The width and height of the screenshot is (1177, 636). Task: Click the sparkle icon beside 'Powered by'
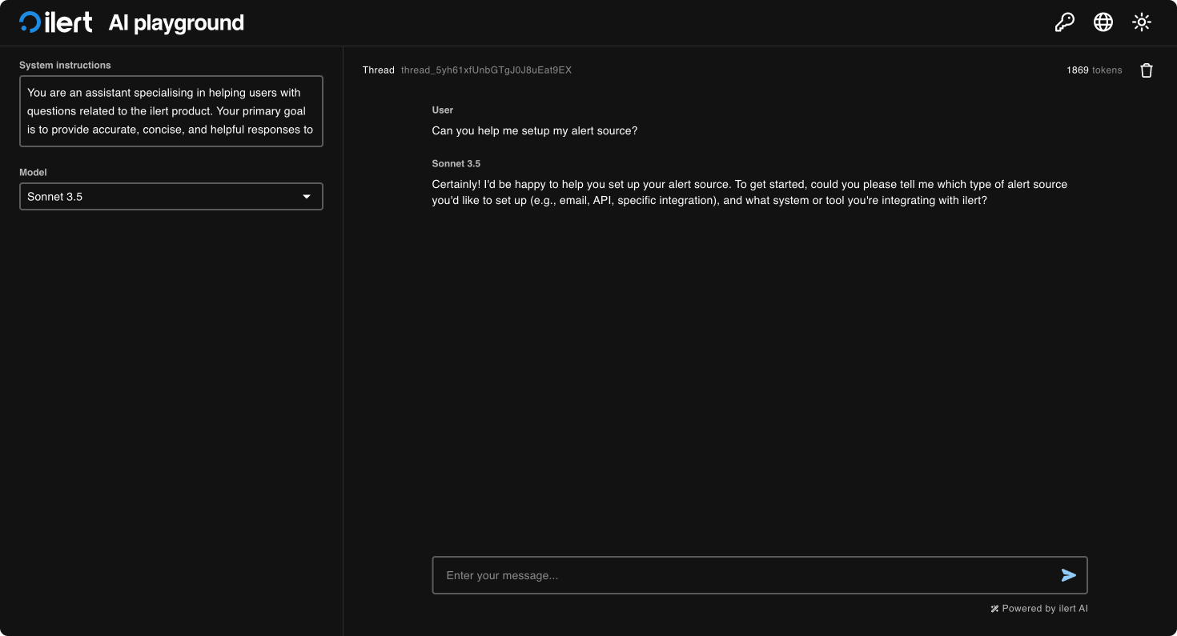pyautogui.click(x=994, y=609)
